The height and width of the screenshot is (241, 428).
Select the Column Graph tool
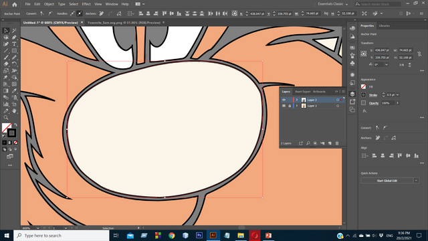click(6, 104)
